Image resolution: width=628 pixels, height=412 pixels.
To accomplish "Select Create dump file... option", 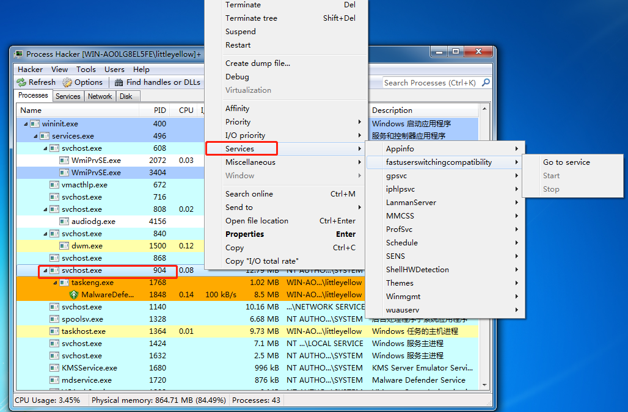I will (x=287, y=63).
